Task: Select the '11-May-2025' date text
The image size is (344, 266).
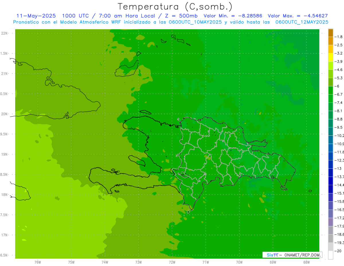Action: (x=36, y=16)
